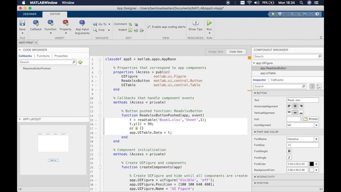The width and height of the screenshot is (341, 192).
Task: Open macOS Spotlight search icon
Action: tap(301, 3)
